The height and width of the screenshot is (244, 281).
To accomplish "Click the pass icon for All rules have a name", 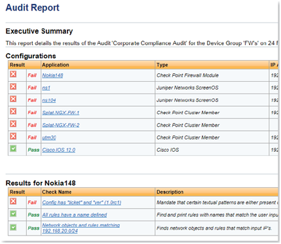I will tap(13, 213).
